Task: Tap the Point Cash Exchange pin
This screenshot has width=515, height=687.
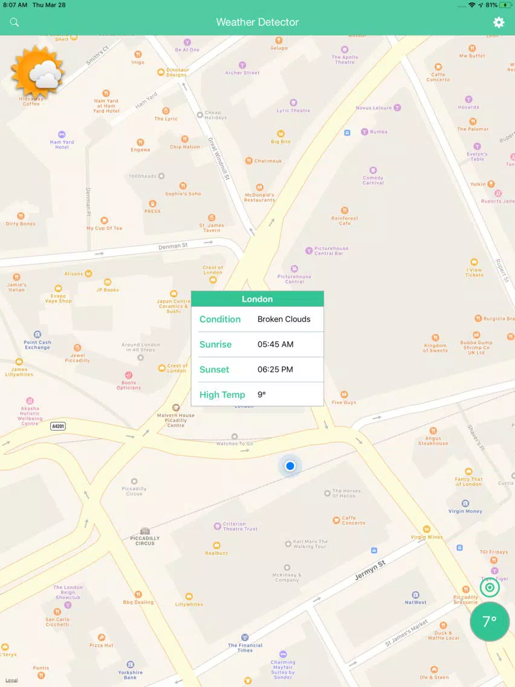Action: pos(37,334)
